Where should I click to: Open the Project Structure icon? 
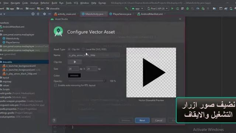click(214, 8)
